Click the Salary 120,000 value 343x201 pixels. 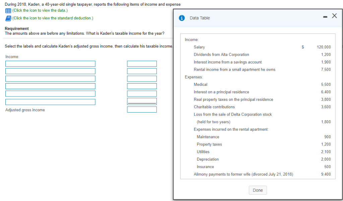point(324,47)
